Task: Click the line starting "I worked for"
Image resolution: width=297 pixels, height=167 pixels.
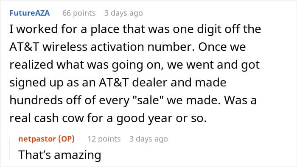Action: 135,29
